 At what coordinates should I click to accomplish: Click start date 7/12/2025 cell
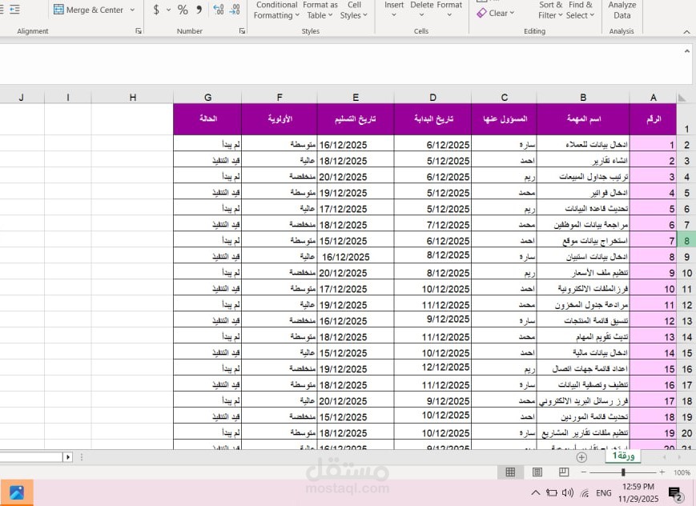coord(432,225)
